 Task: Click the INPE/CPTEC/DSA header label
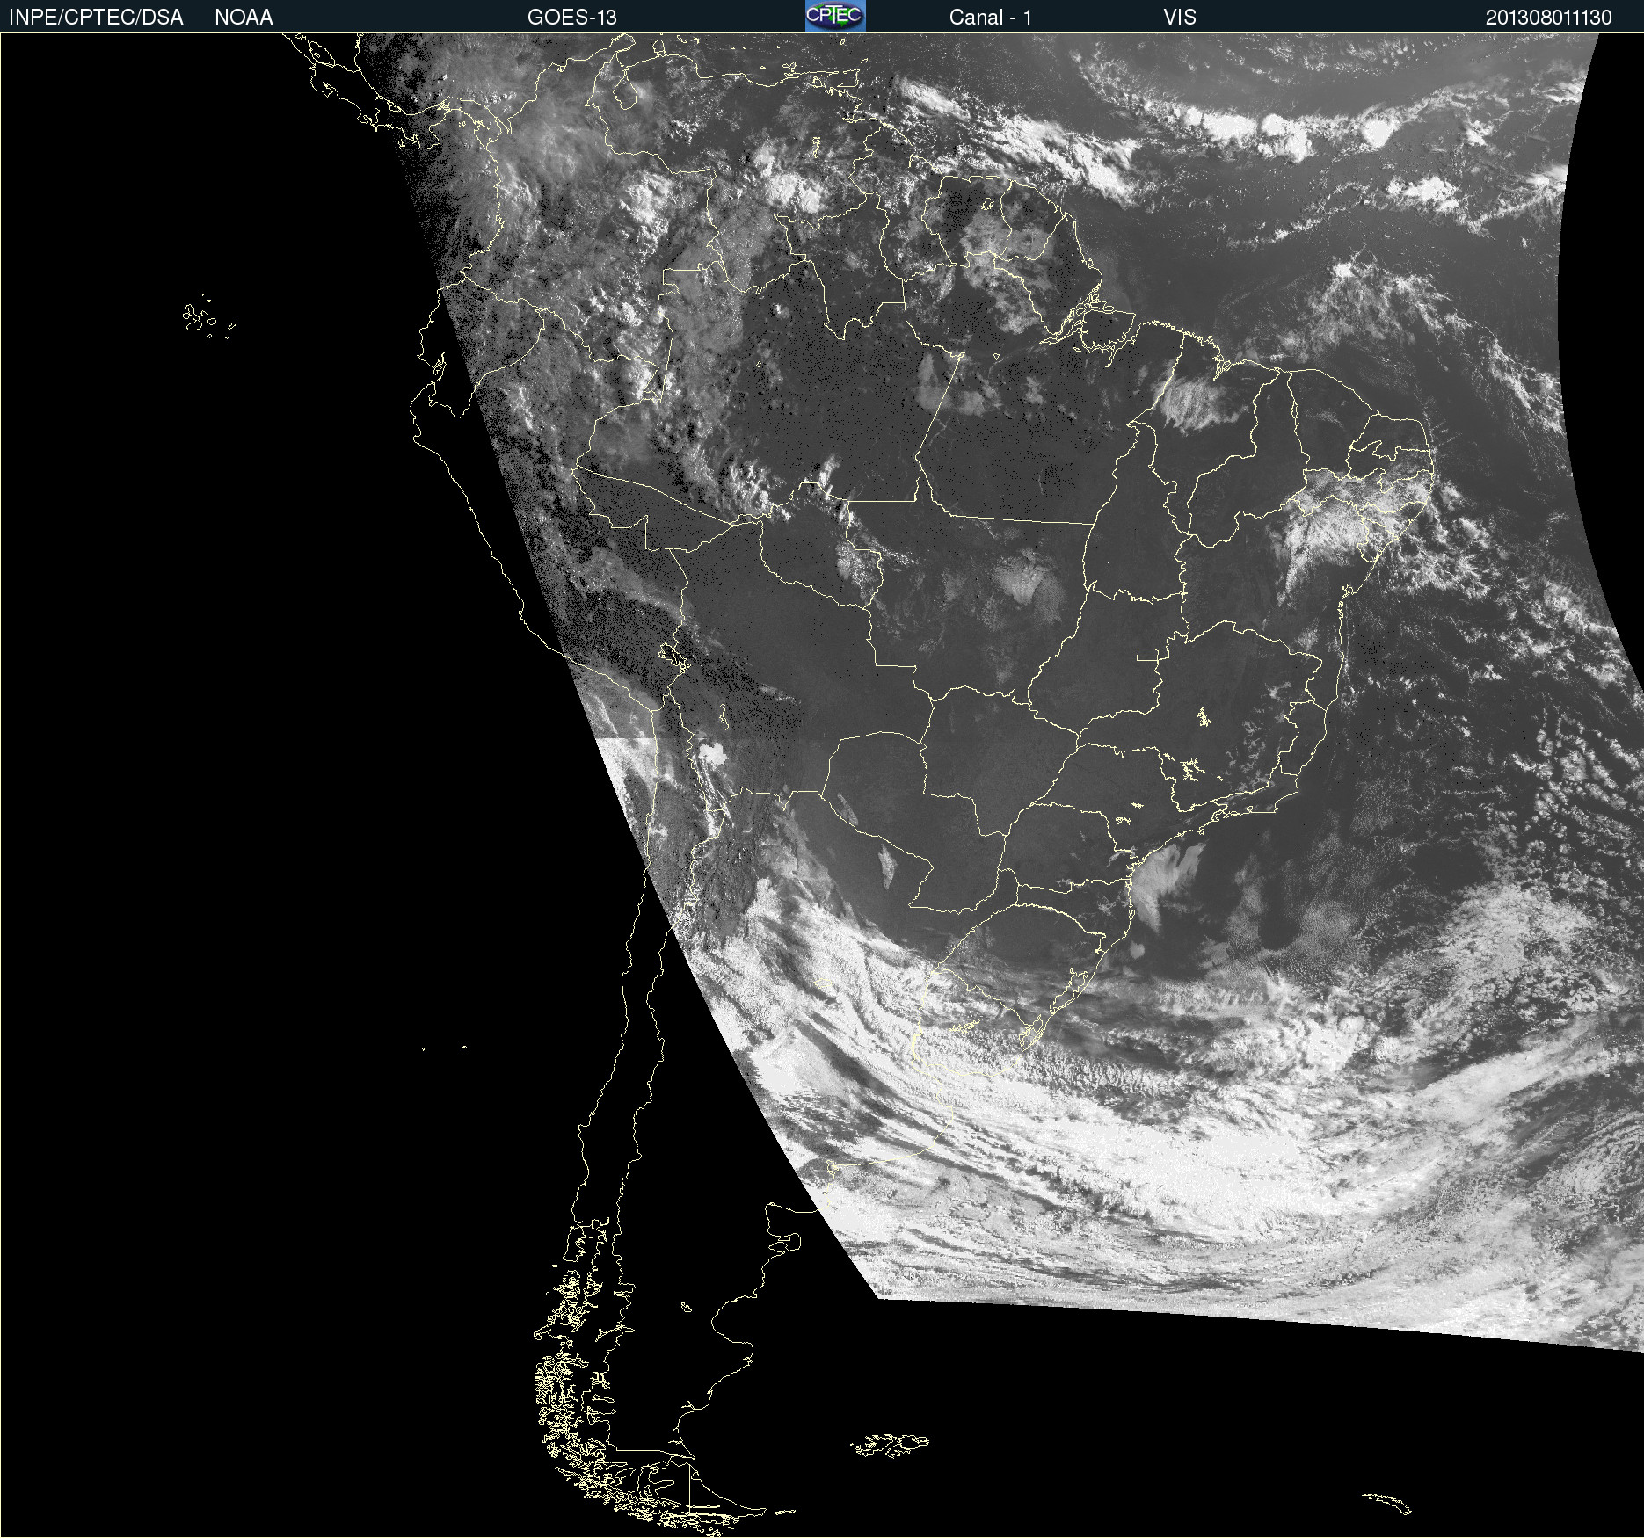click(x=96, y=18)
